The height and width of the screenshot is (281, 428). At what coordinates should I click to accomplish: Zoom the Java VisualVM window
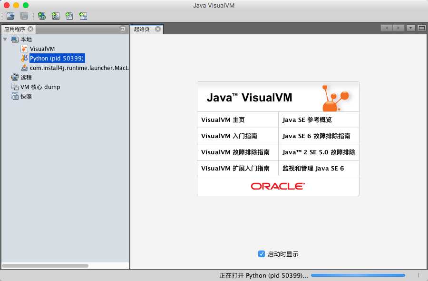(26, 5)
